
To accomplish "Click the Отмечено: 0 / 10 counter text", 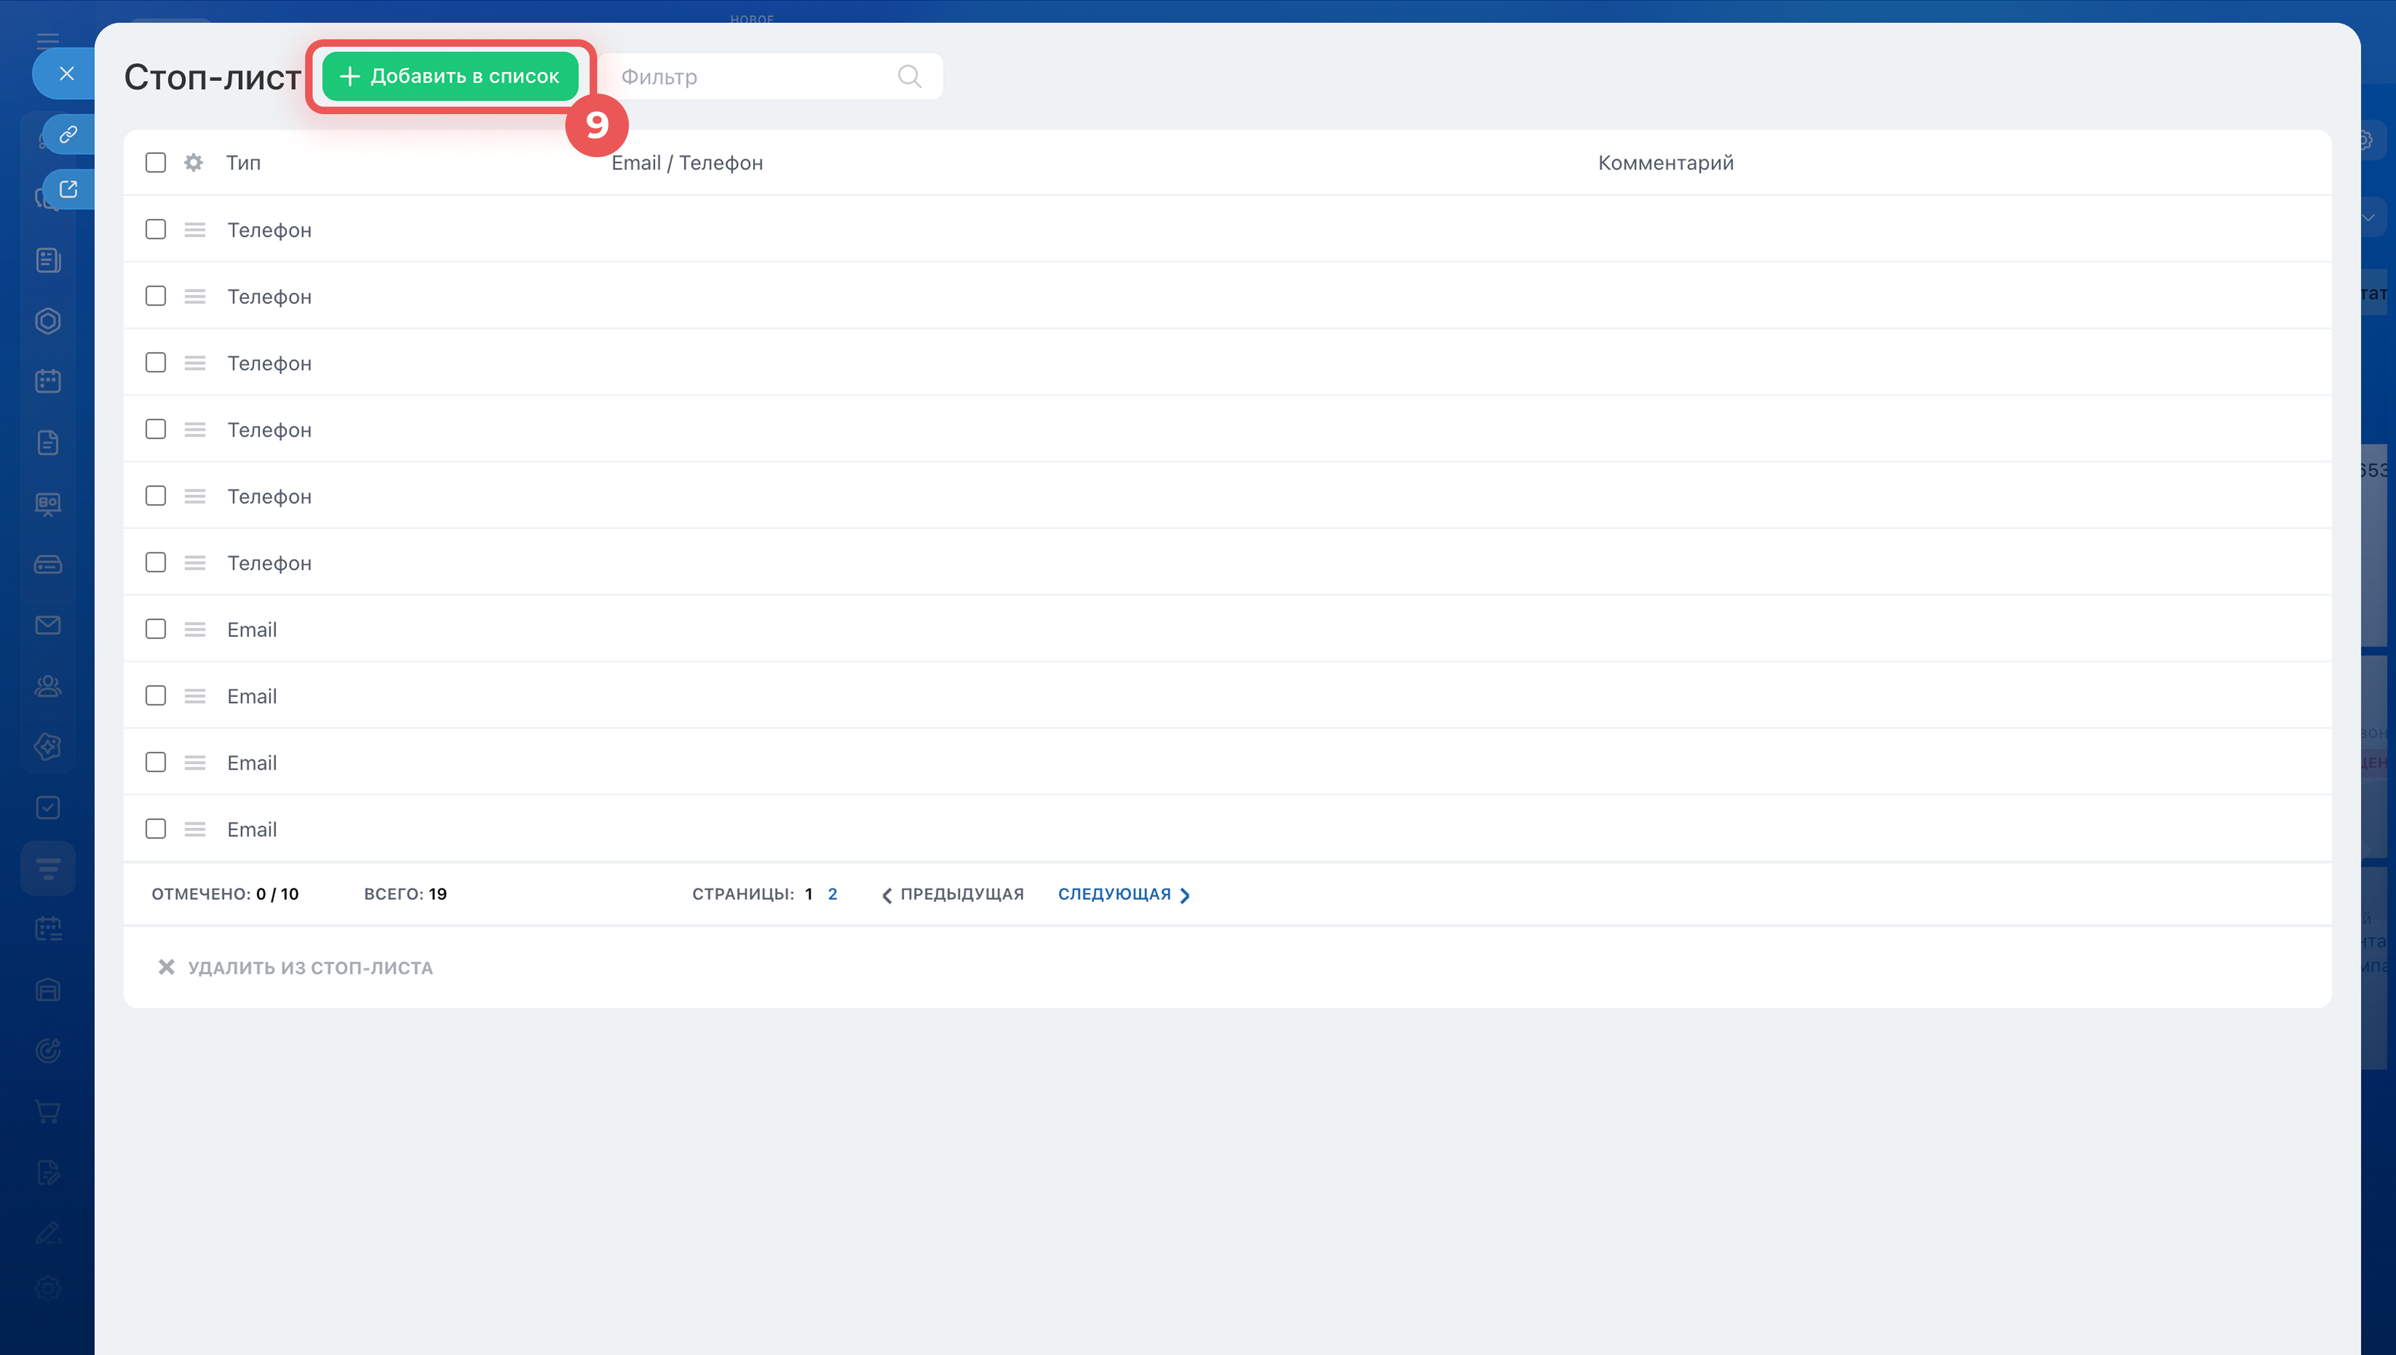I will pos(225,893).
